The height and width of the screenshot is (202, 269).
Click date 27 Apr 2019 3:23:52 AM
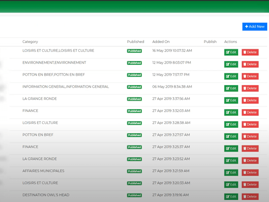(171, 159)
